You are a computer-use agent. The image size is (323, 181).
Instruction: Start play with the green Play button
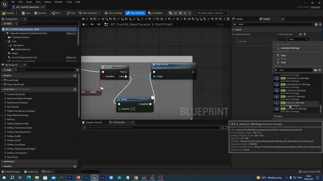(171, 13)
